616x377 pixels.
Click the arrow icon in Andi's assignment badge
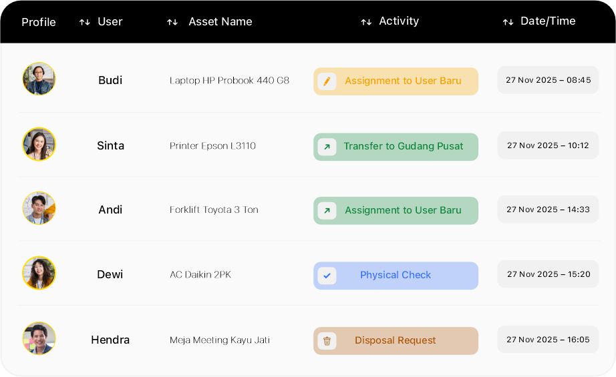pos(327,211)
